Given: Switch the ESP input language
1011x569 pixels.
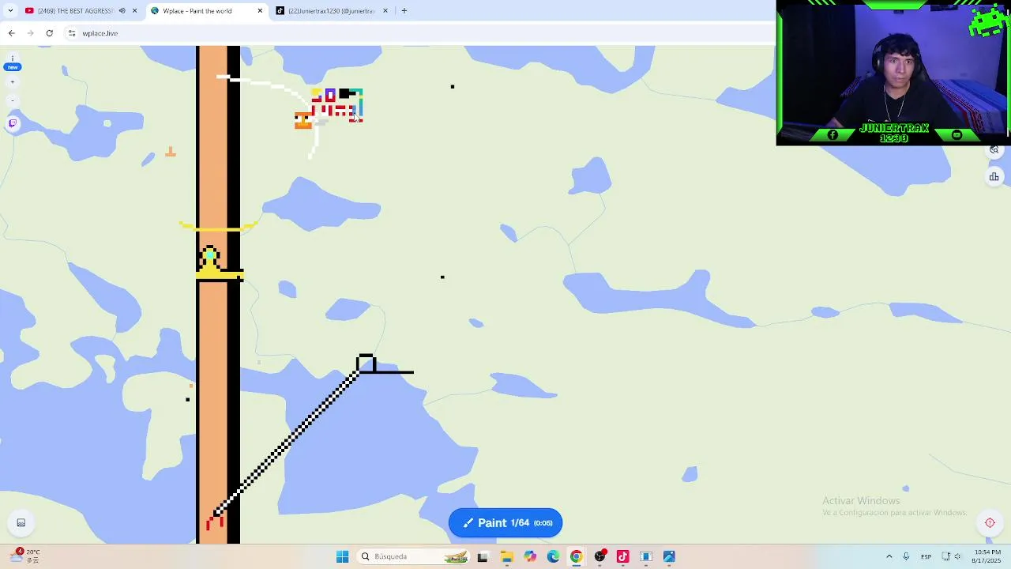Looking at the screenshot, I should (926, 556).
